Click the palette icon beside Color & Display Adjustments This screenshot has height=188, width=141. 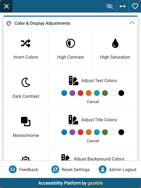[9, 23]
